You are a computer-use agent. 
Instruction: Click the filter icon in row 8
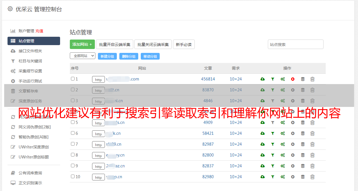[273, 155]
